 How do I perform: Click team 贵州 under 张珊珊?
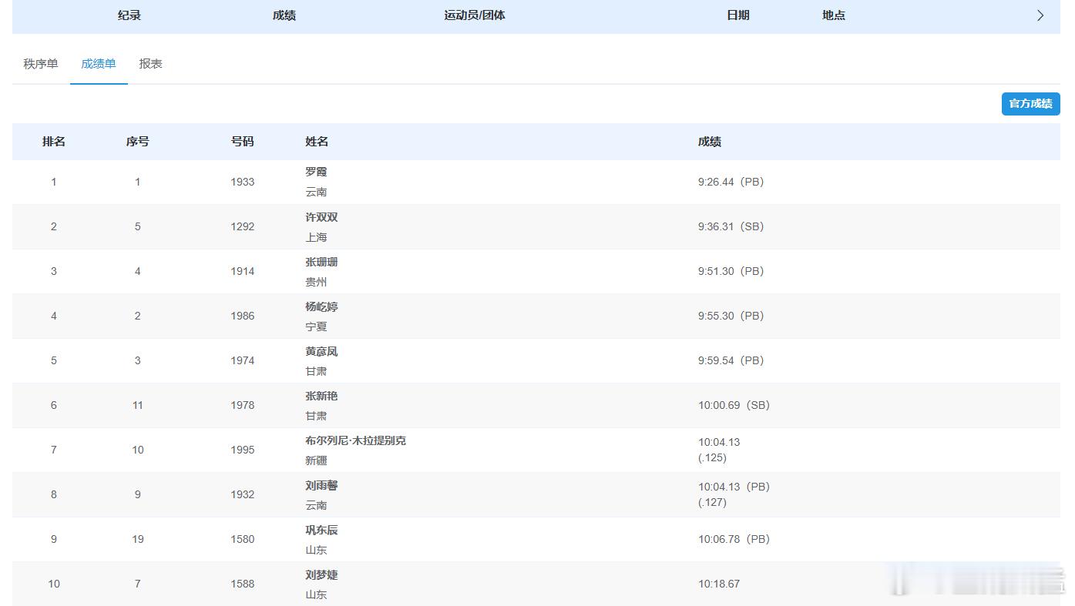pyautogui.click(x=316, y=282)
